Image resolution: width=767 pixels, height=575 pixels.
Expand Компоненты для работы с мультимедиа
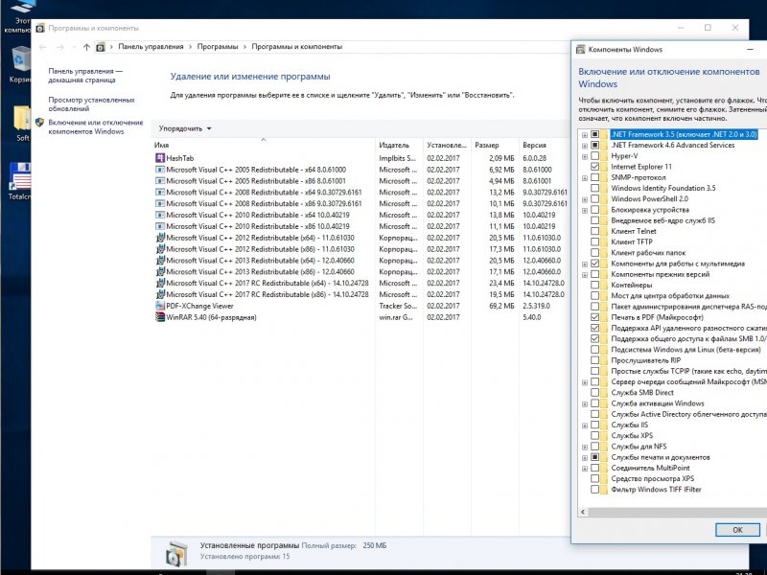click(585, 264)
